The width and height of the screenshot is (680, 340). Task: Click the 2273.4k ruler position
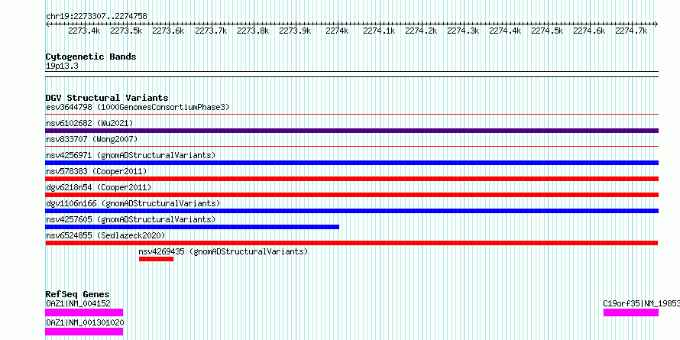coord(85,31)
